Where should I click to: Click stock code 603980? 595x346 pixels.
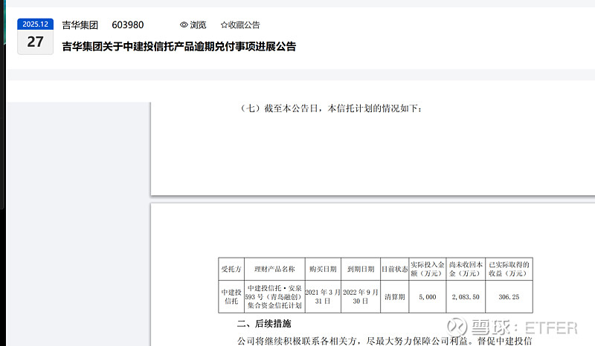click(127, 25)
